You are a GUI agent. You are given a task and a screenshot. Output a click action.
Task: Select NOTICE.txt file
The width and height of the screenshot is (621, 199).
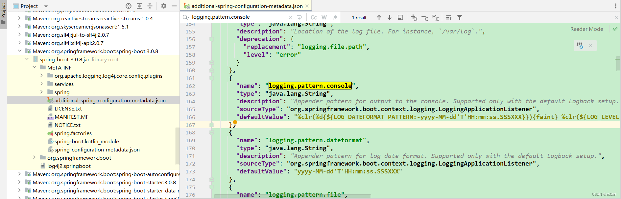[67, 125]
